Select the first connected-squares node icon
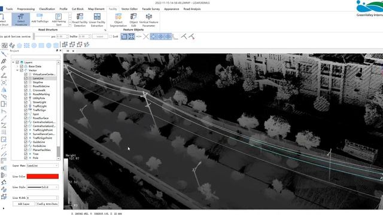Screen dimensions: 383x215 pos(65,45)
